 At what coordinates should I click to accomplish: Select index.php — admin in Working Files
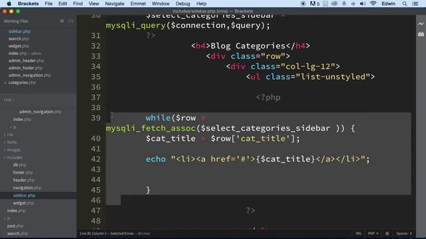[25, 53]
